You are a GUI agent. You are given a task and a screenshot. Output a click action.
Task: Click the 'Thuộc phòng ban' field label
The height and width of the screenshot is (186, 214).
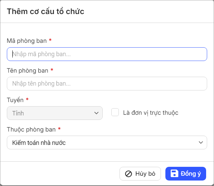(x=31, y=129)
